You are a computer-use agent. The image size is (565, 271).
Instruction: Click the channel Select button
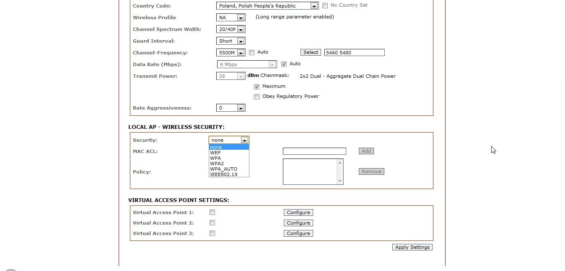coord(311,52)
